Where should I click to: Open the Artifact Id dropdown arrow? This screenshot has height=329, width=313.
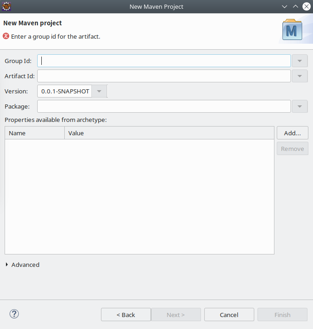point(300,76)
